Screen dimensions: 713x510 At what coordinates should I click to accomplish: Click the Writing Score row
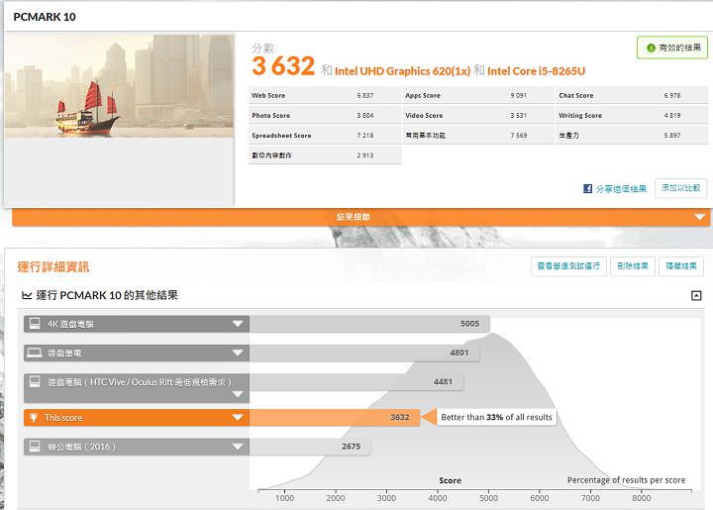[x=632, y=116]
